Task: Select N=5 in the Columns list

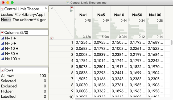Action: pyautogui.click(x=9, y=43)
